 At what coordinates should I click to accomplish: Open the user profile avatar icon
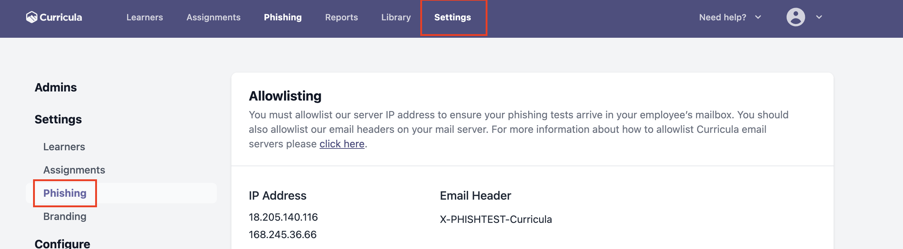[795, 17]
